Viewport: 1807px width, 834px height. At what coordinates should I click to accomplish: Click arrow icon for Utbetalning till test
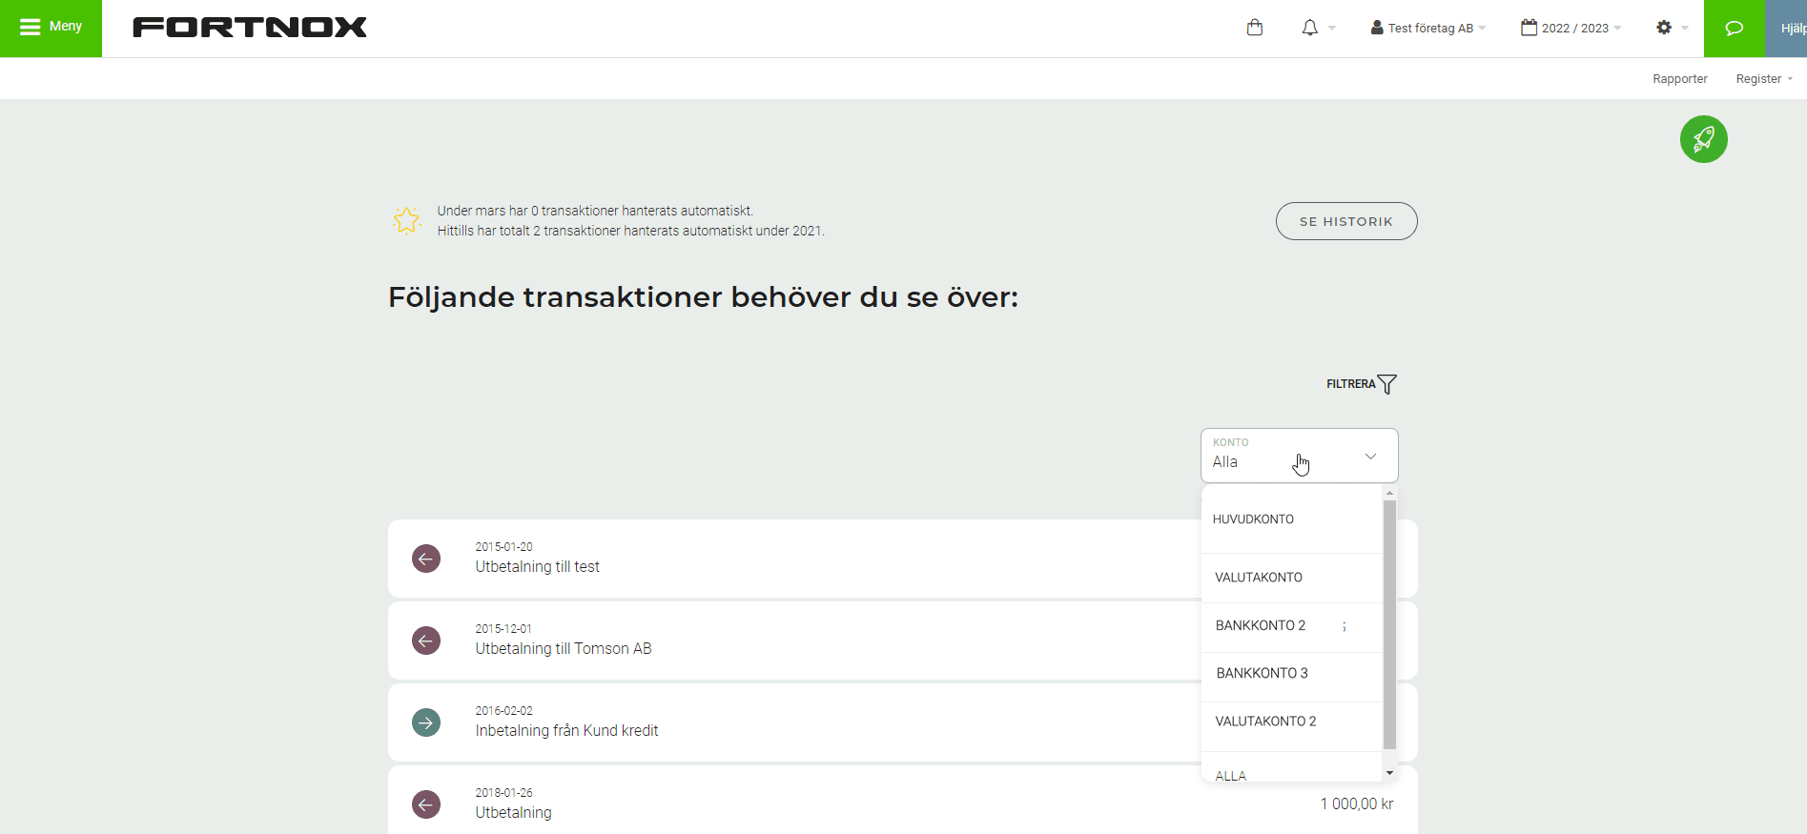pos(426,559)
